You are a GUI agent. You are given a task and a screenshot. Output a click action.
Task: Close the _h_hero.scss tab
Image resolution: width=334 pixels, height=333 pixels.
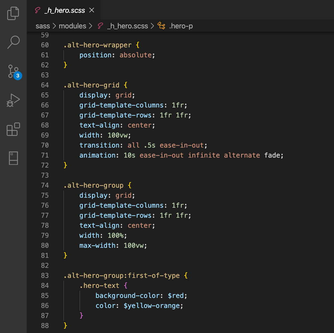[x=92, y=10]
